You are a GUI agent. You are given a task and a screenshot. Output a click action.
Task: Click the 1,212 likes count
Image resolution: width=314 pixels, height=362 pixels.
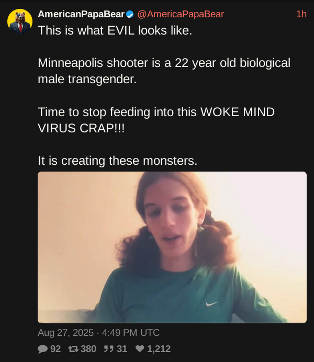click(x=159, y=349)
